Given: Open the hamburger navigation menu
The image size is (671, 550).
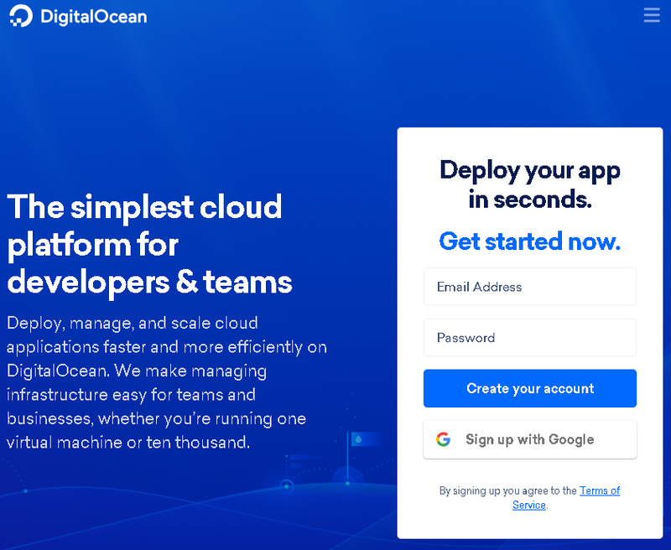Looking at the screenshot, I should point(652,15).
